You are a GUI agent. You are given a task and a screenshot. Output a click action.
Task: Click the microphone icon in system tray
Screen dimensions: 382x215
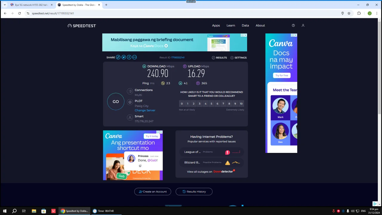pos(348,211)
